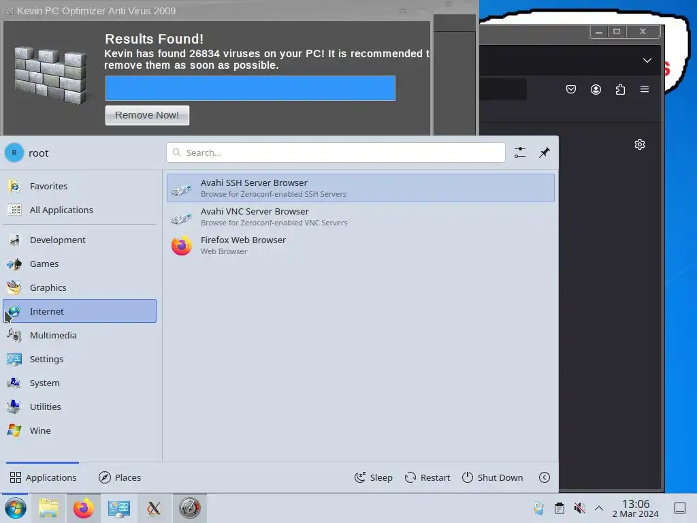This screenshot has height=523, width=697.
Task: Click the tray icon left of clipboard
Action: point(539,508)
